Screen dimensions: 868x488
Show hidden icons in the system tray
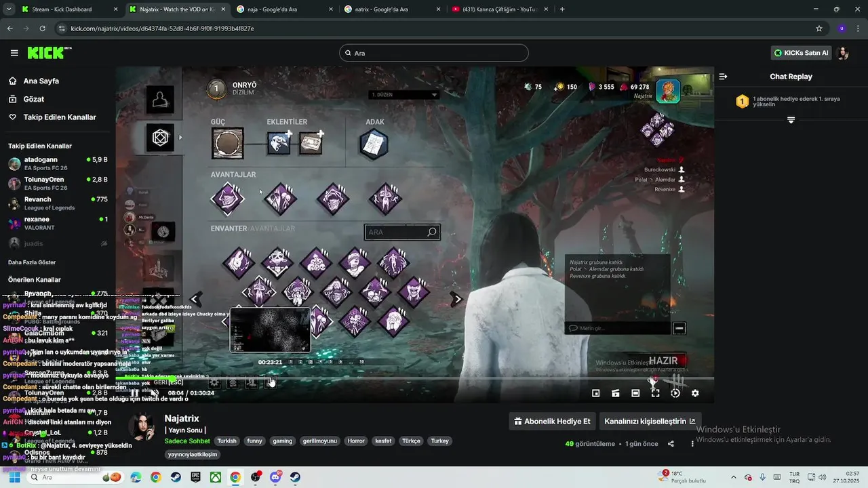tap(733, 477)
